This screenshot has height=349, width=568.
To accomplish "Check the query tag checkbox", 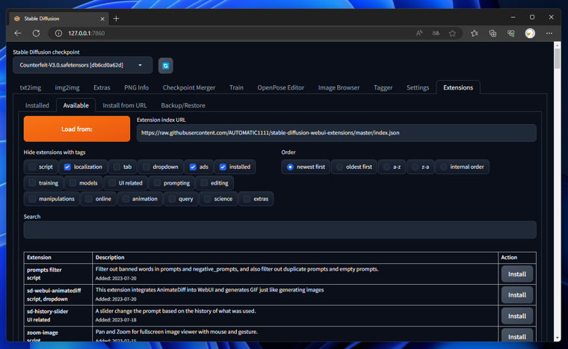I will (172, 199).
